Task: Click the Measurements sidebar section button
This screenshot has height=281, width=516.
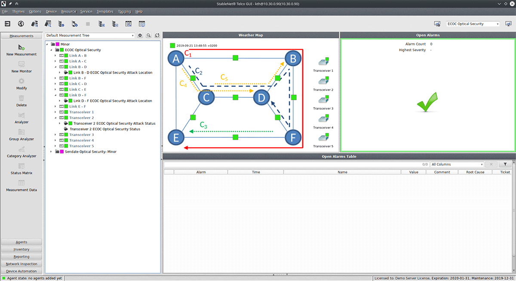Action: click(x=21, y=36)
